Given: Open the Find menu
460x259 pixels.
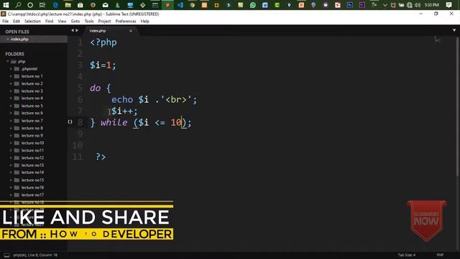Looking at the screenshot, I should tap(50, 21).
